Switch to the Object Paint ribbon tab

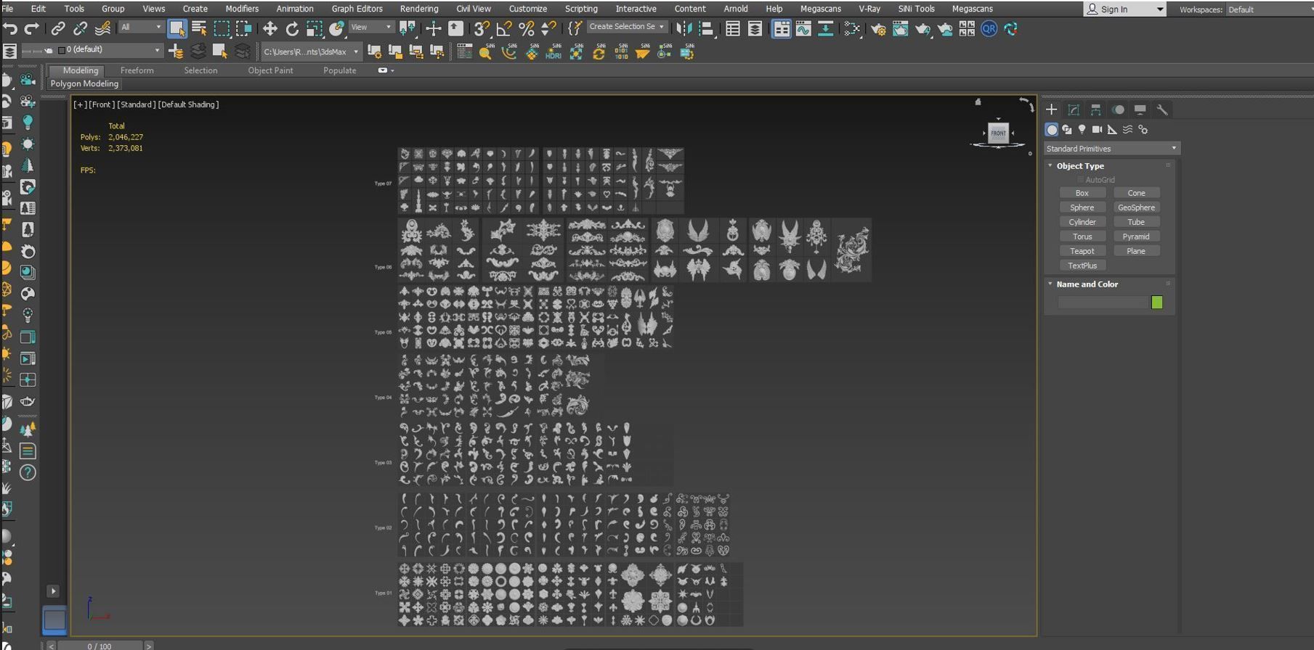pos(270,70)
